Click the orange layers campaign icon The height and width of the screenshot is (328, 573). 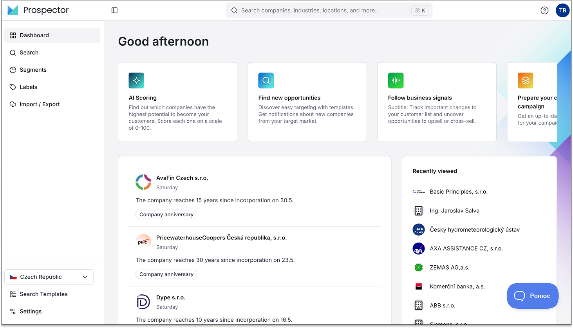[525, 80]
